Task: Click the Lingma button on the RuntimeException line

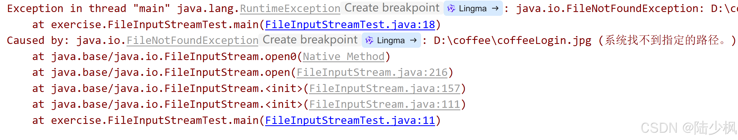Action: [x=473, y=8]
